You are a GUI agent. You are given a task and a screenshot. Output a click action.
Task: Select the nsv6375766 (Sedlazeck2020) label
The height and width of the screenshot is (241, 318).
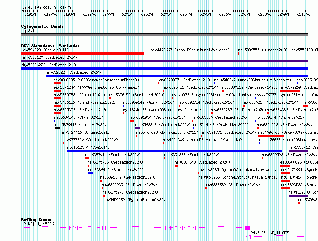coord(115,162)
